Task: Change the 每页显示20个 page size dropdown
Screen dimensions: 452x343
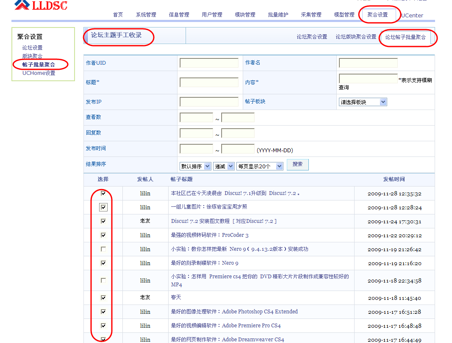Action: pyautogui.click(x=261, y=166)
